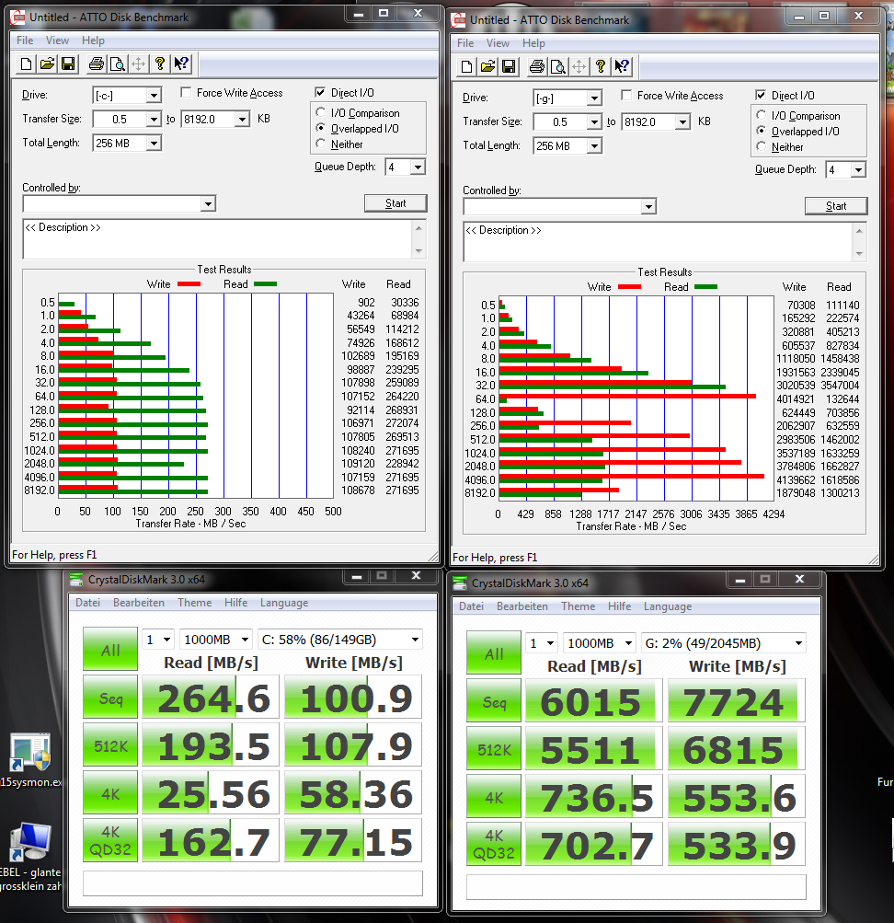894x923 pixels.
Task: Enable Force Write Access for drive C
Action: (x=187, y=93)
